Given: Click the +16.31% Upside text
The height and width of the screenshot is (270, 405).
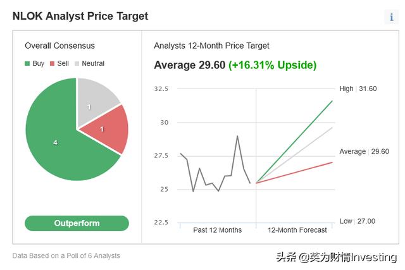Looking at the screenshot, I should [272, 65].
